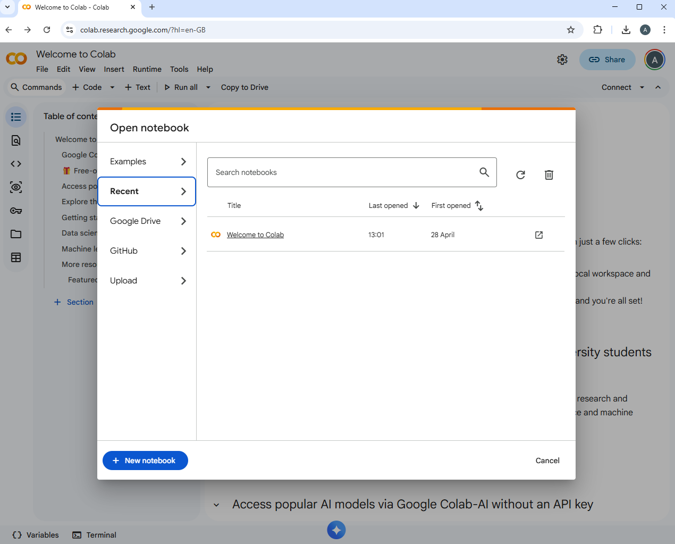The height and width of the screenshot is (544, 675).
Task: Click the site information icon in address bar
Action: point(70,30)
